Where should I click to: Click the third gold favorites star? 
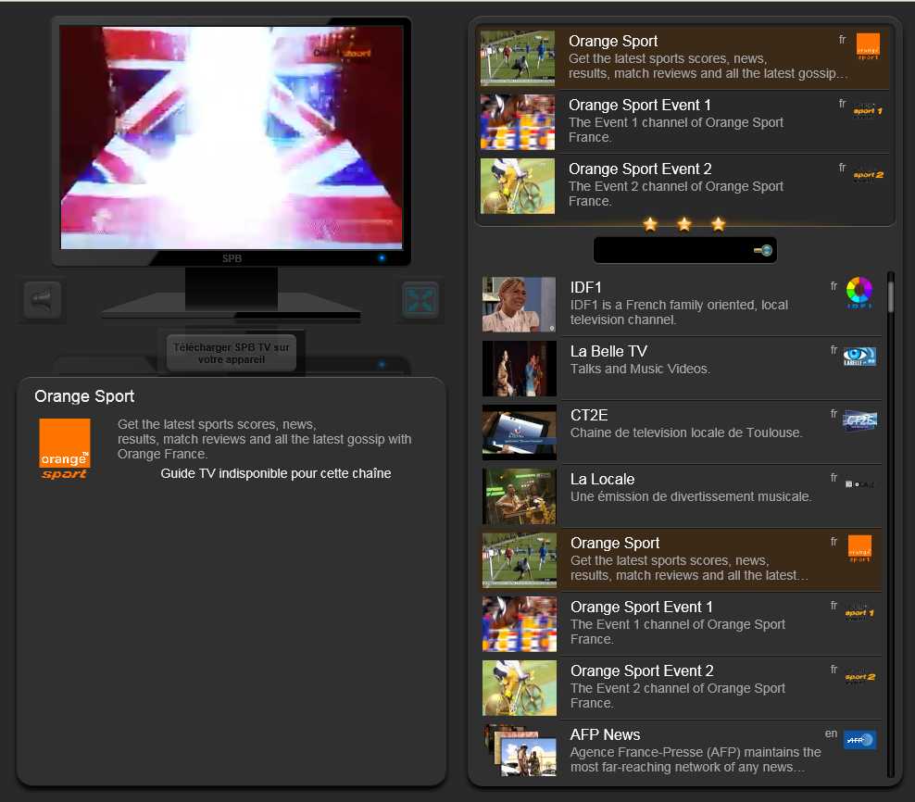[x=719, y=224]
